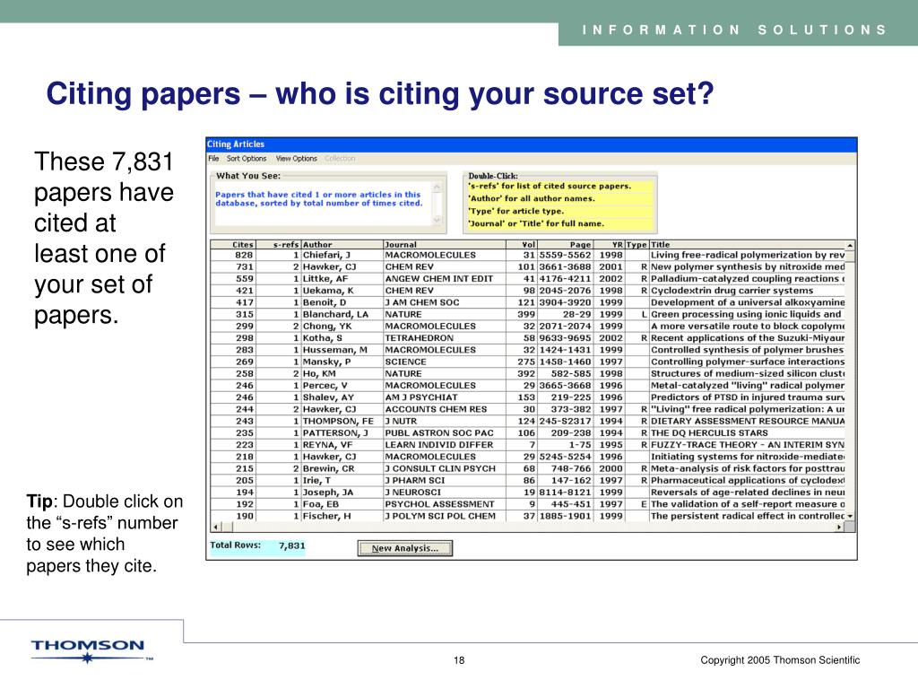Screen dimensions: 918x689
Task: Click the Vol column header
Action: (x=522, y=244)
